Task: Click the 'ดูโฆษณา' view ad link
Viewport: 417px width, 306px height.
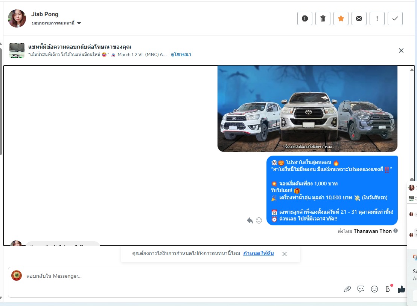Action: click(x=181, y=55)
